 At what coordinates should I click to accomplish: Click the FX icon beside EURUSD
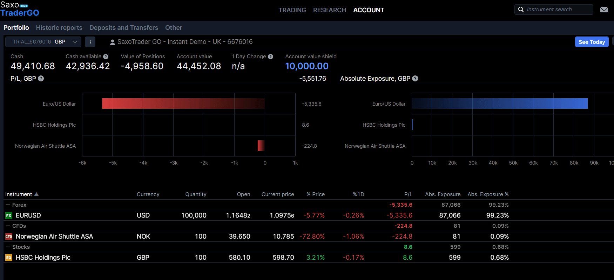(x=9, y=215)
